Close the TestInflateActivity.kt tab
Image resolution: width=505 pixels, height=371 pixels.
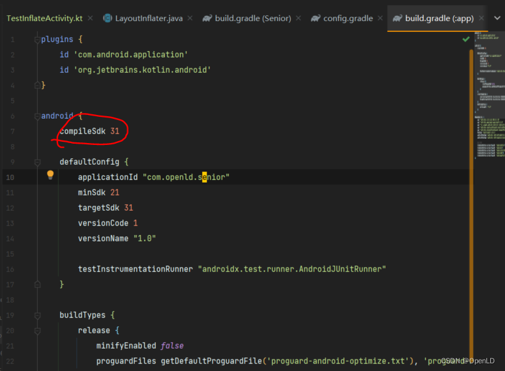click(89, 19)
